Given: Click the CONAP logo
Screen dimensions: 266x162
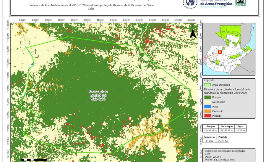Looking at the screenshot, I should point(242,3).
